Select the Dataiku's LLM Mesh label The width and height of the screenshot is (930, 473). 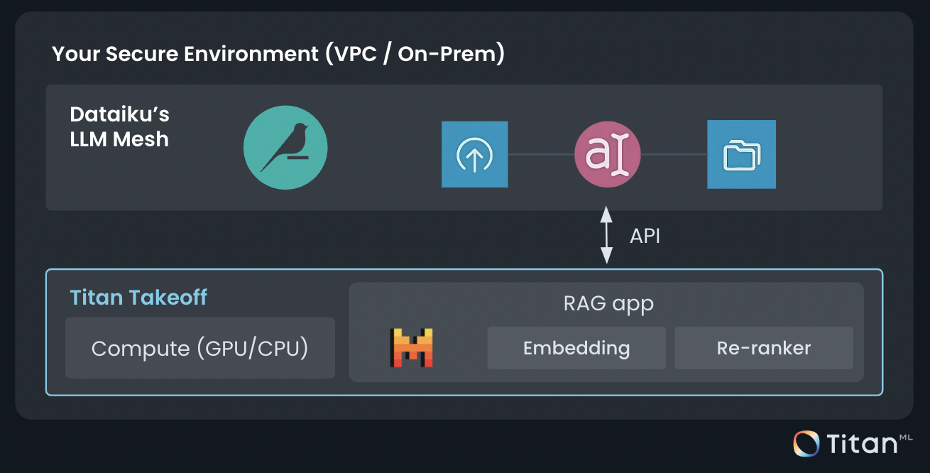119,126
